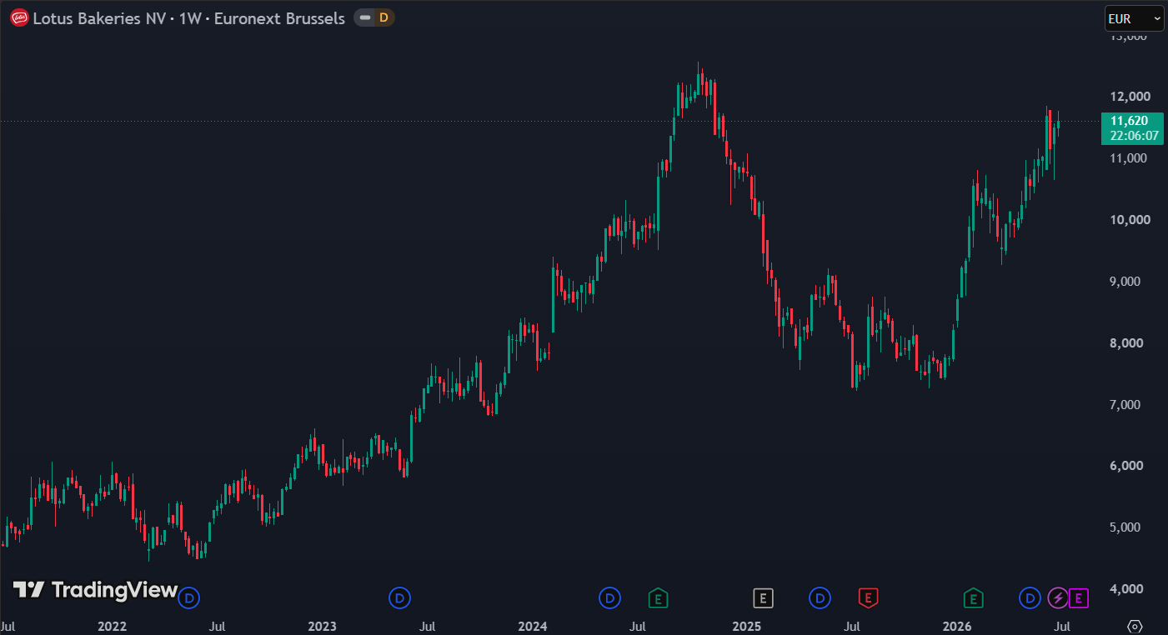
Task: Open the EUR currency dropdown
Action: pyautogui.click(x=1134, y=17)
